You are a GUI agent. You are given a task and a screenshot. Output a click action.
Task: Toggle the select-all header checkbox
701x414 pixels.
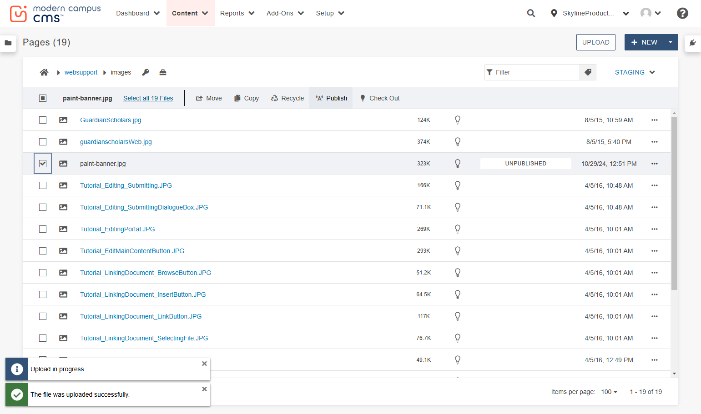coord(43,98)
